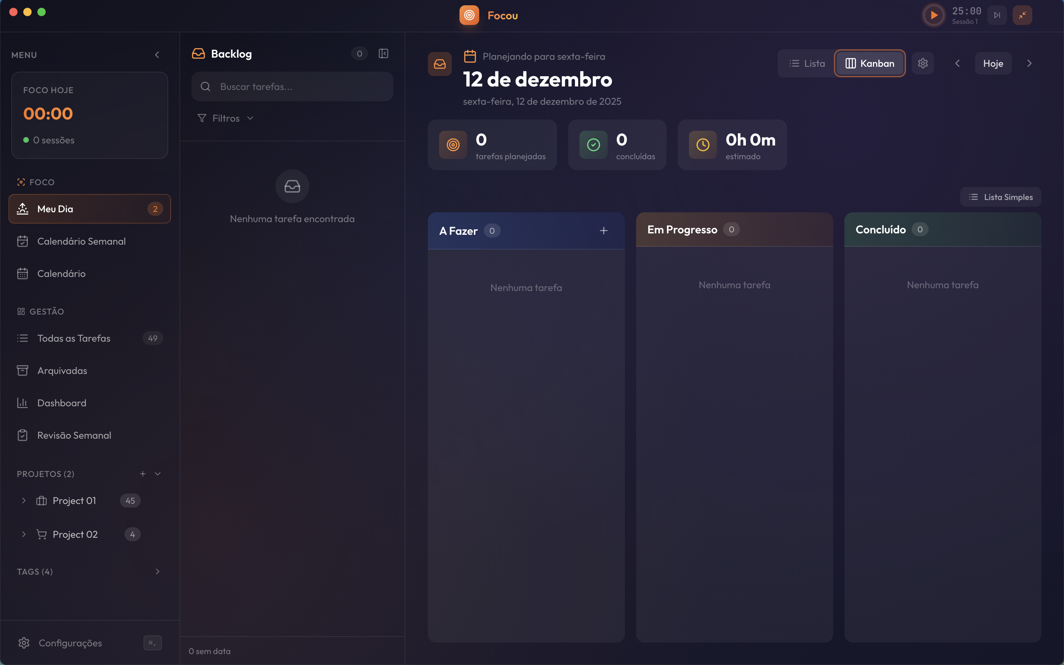Click the orange inbox icon beside date title
This screenshot has width=1064, height=665.
439,64
